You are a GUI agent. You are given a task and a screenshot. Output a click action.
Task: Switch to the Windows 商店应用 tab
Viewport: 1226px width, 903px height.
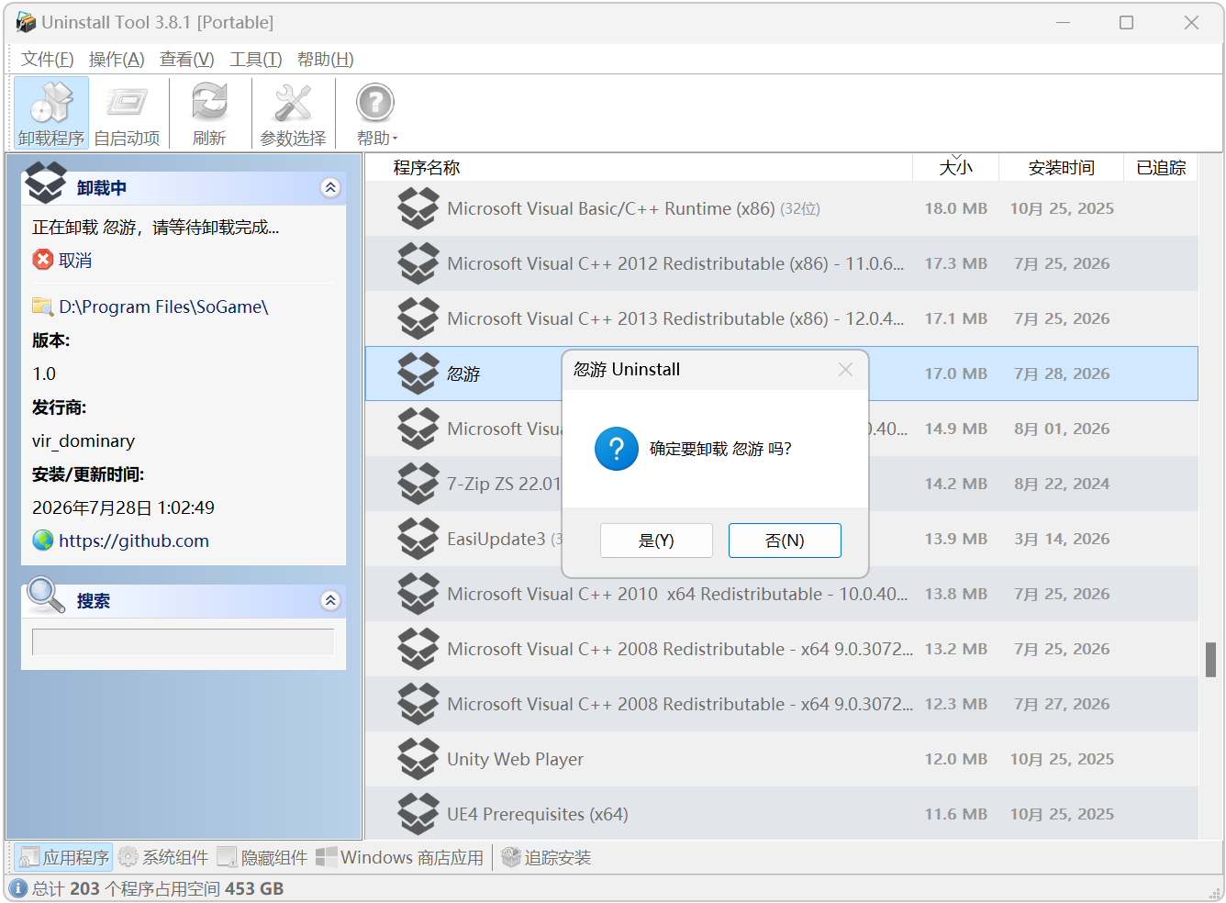(400, 857)
